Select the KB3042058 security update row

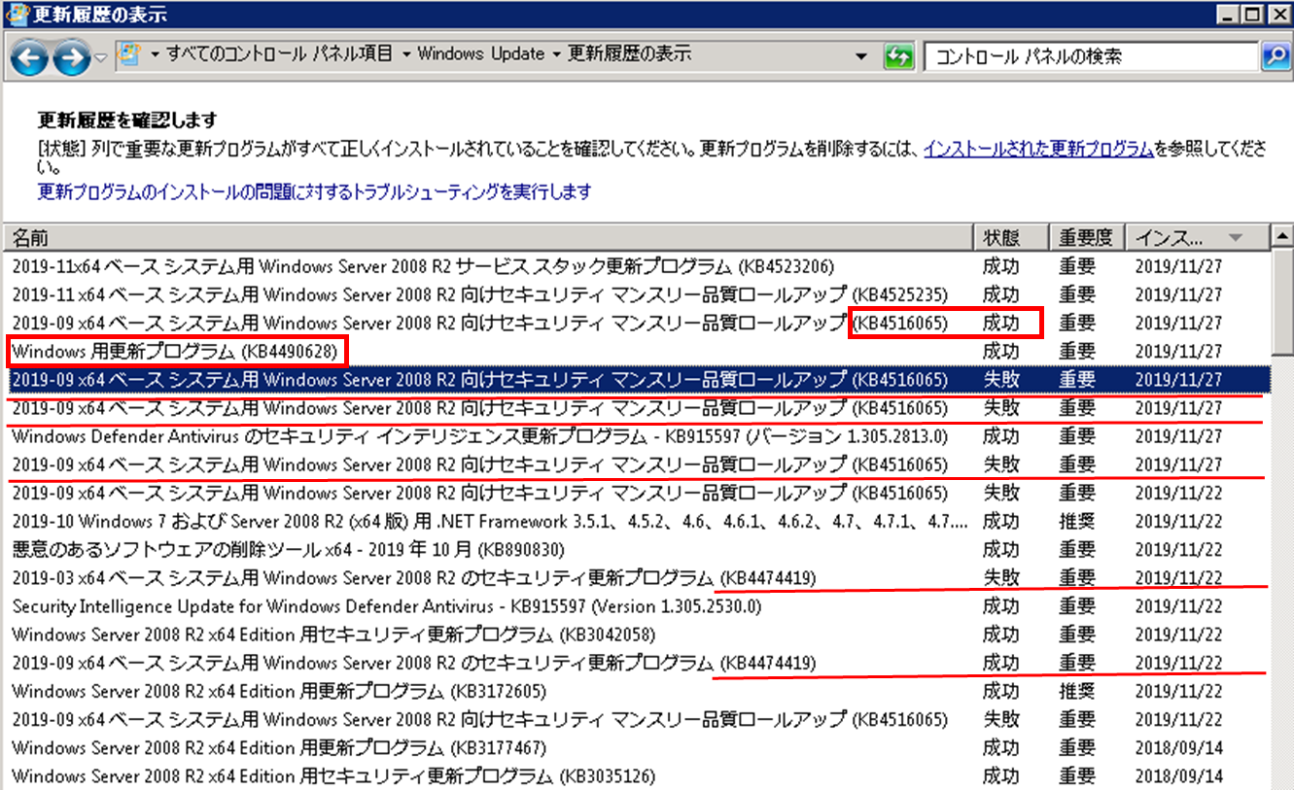637,635
